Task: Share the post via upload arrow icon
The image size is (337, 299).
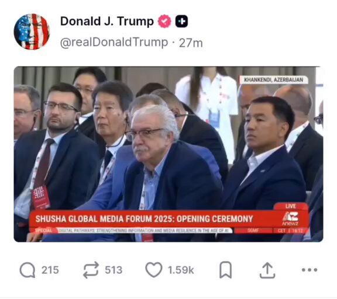Action: click(267, 270)
